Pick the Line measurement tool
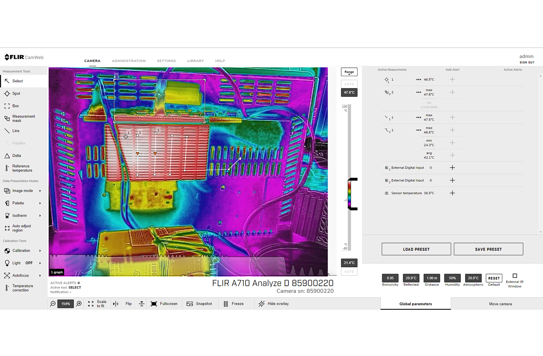This screenshot has height=356, width=543. point(24,131)
